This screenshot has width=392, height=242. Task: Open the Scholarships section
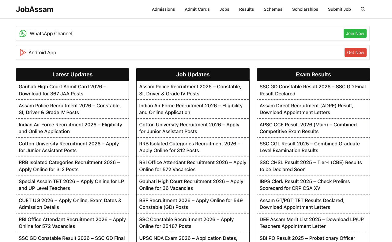305,9
